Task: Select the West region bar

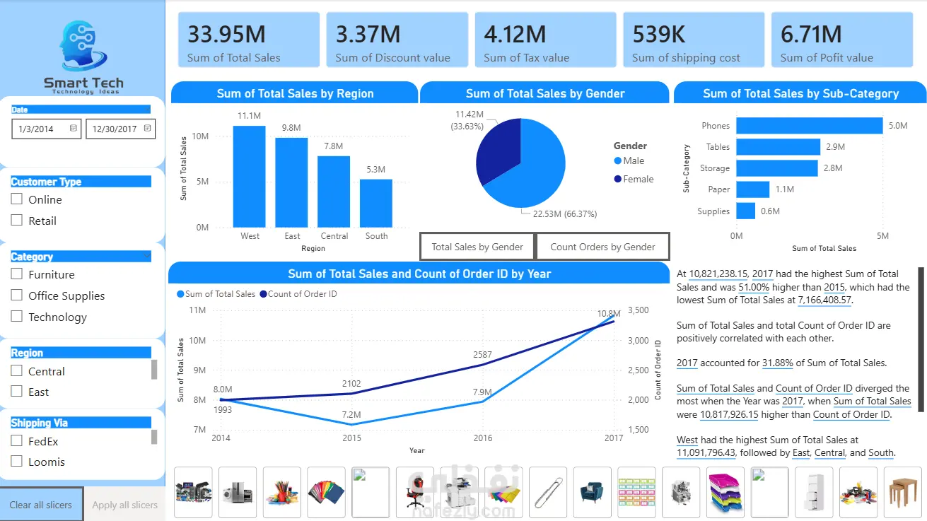Action: point(250,177)
